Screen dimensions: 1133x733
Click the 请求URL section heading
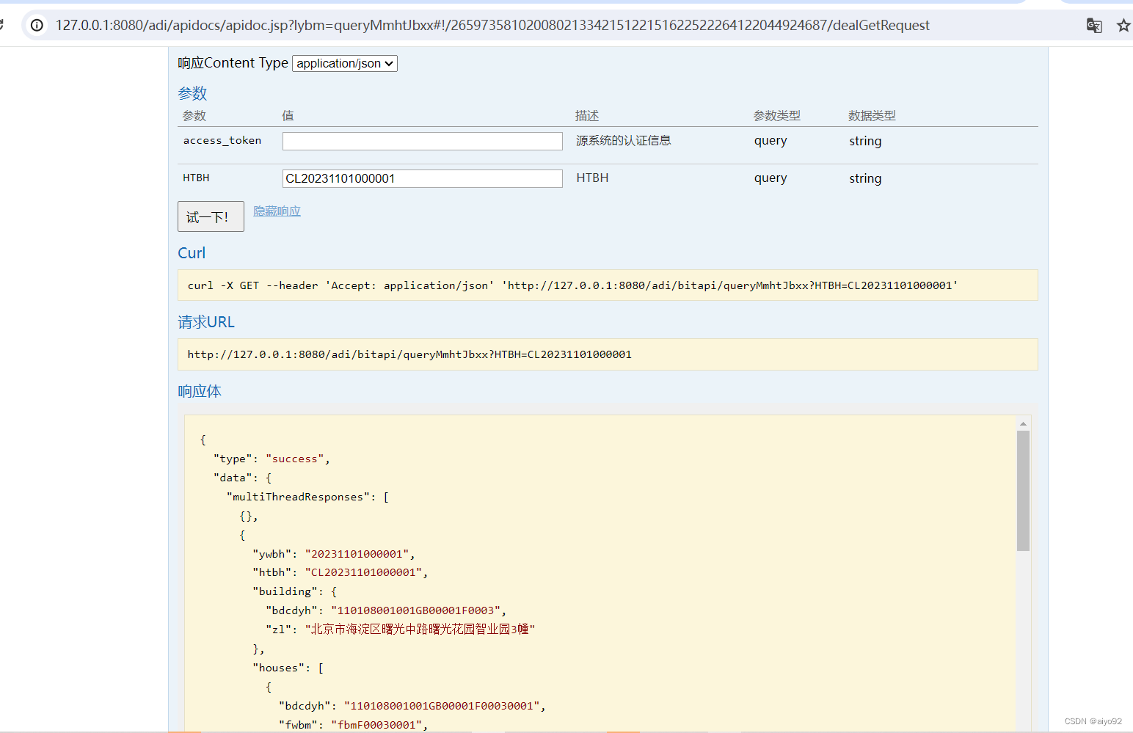pyautogui.click(x=206, y=322)
